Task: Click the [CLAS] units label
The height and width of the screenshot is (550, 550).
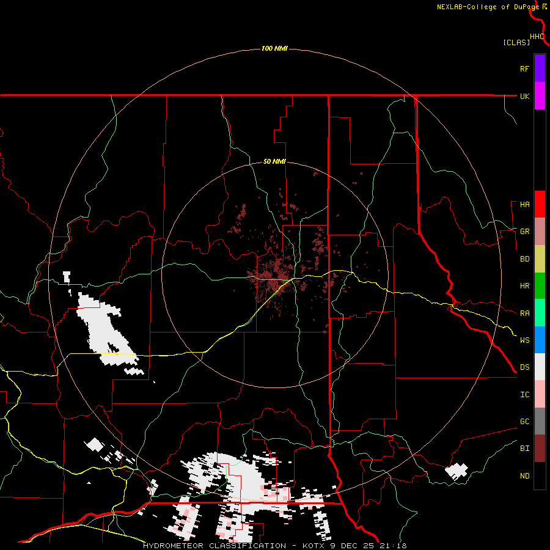Action: (516, 42)
